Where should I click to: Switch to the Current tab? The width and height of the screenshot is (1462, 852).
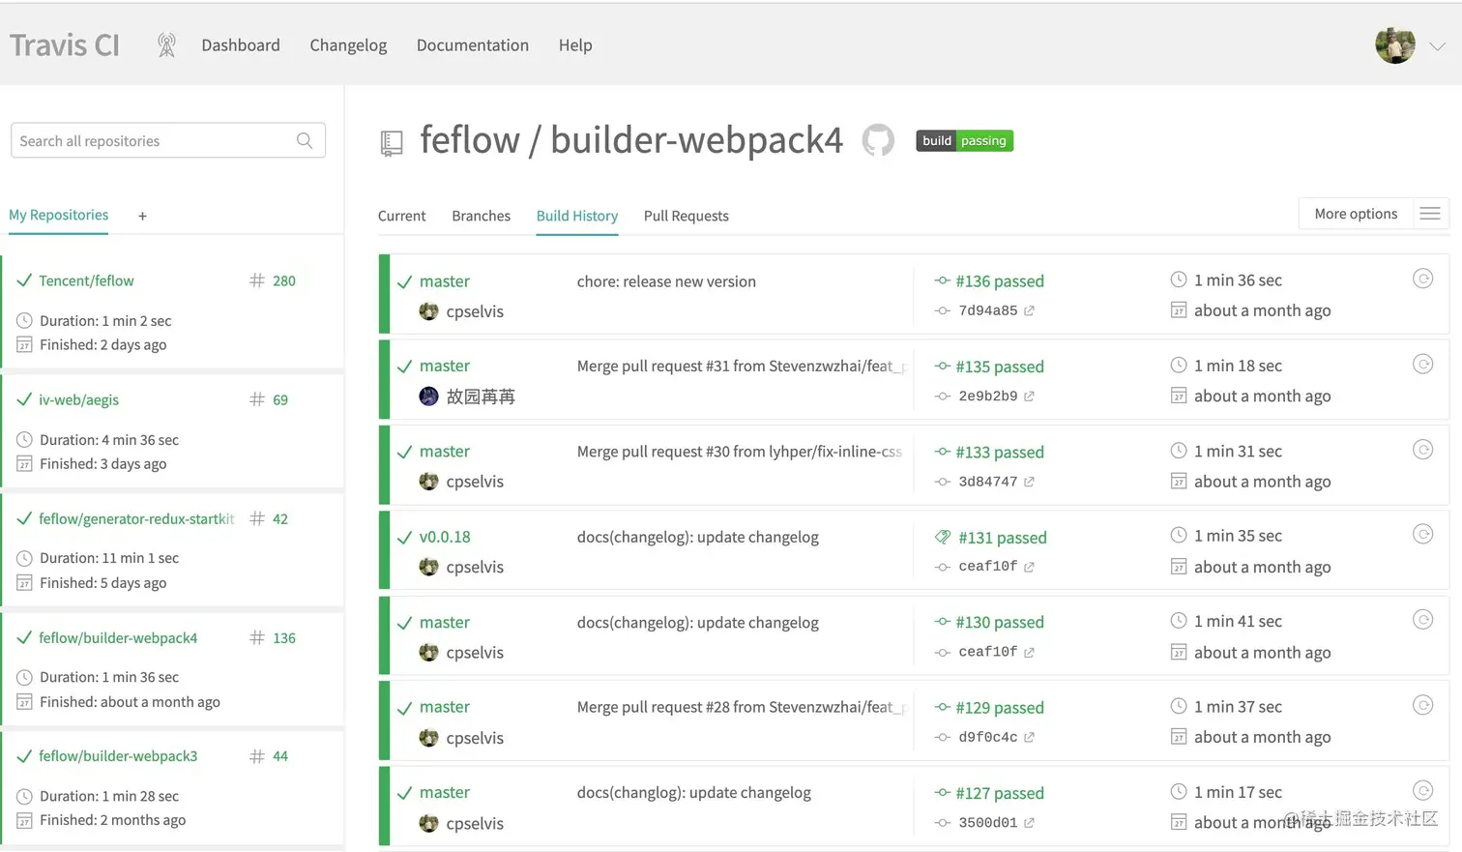[x=401, y=216]
